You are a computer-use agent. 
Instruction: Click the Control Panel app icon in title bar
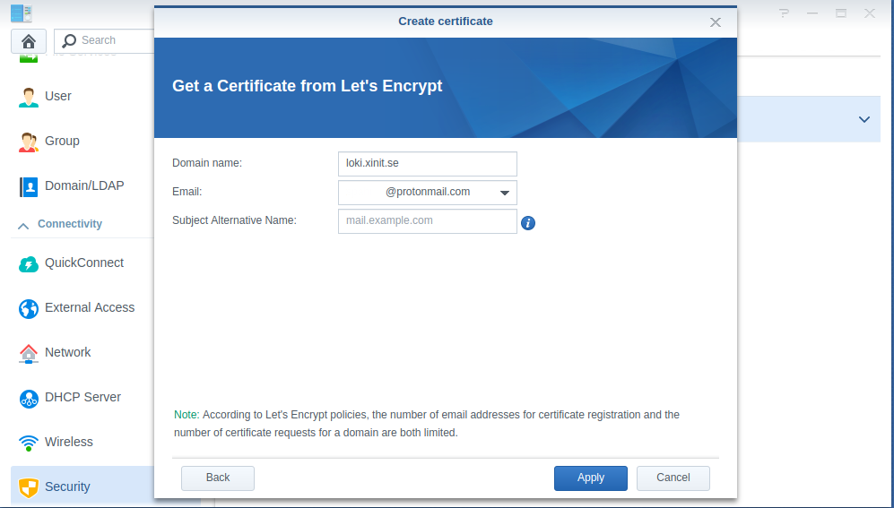22,13
